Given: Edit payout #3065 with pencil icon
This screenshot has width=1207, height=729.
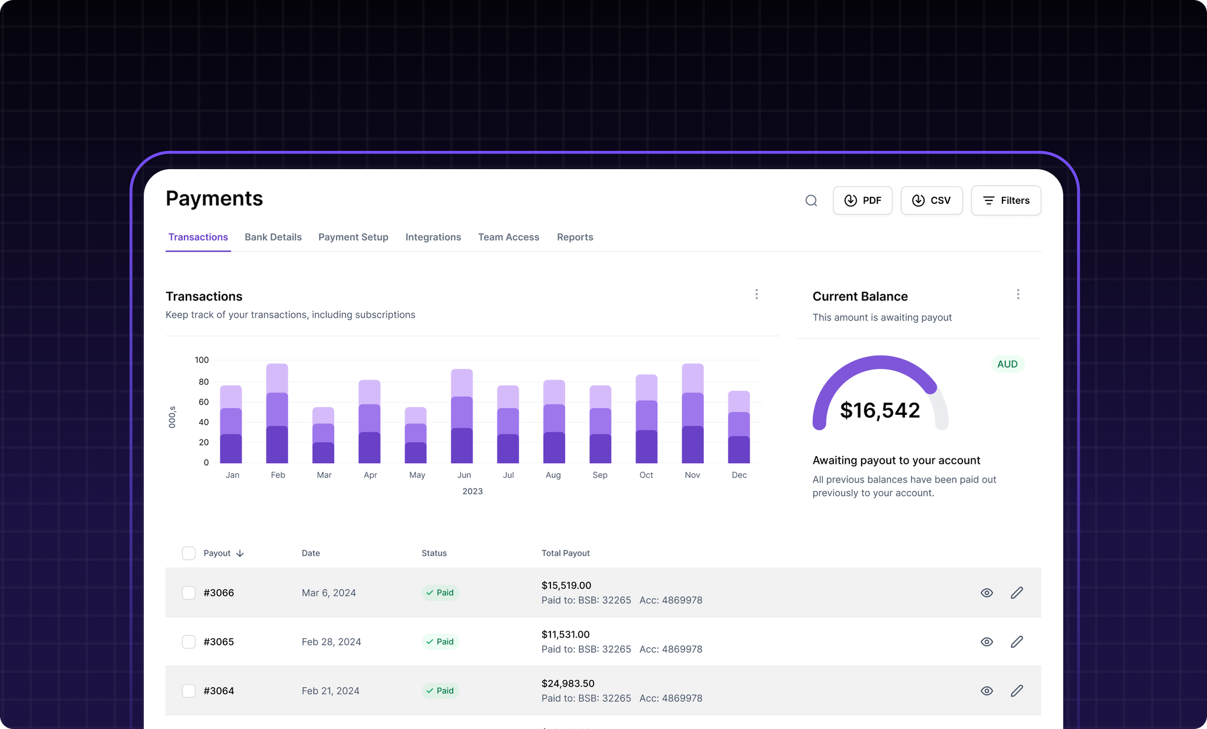Looking at the screenshot, I should pos(1017,642).
